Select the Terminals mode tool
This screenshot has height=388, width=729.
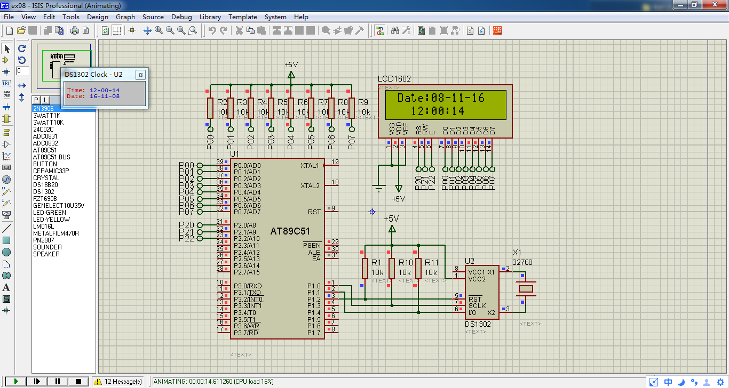pos(6,133)
